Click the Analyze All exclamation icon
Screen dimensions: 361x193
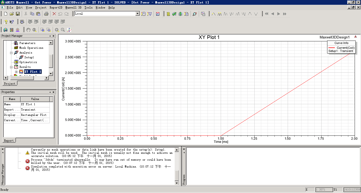coord(180,14)
